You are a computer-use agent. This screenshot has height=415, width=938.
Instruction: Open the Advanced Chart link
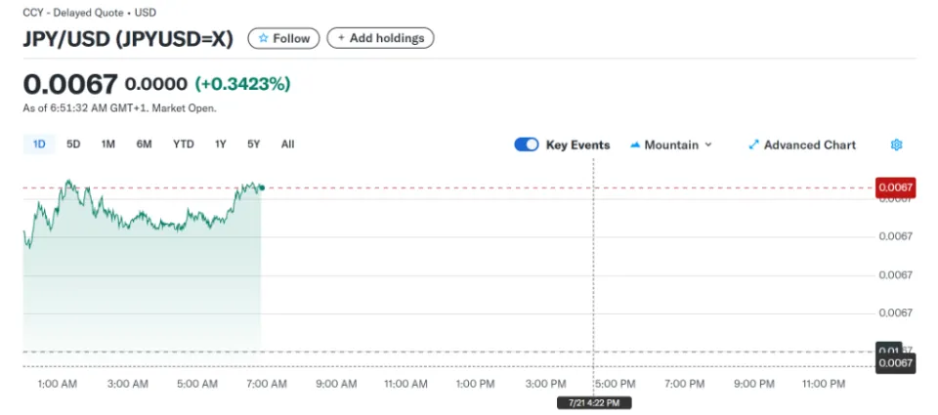click(x=809, y=145)
